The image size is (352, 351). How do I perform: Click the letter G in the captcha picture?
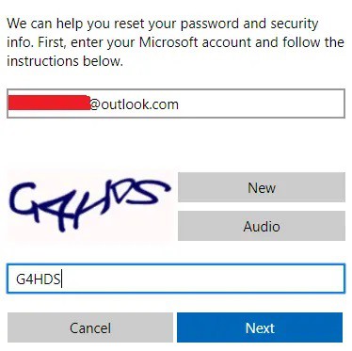(x=25, y=200)
